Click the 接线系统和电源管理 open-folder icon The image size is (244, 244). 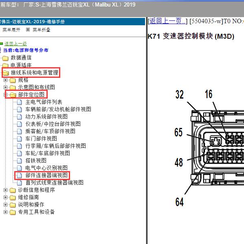pos(6,73)
